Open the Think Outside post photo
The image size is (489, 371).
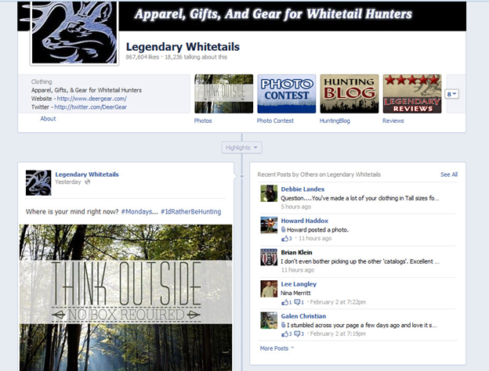point(125,297)
